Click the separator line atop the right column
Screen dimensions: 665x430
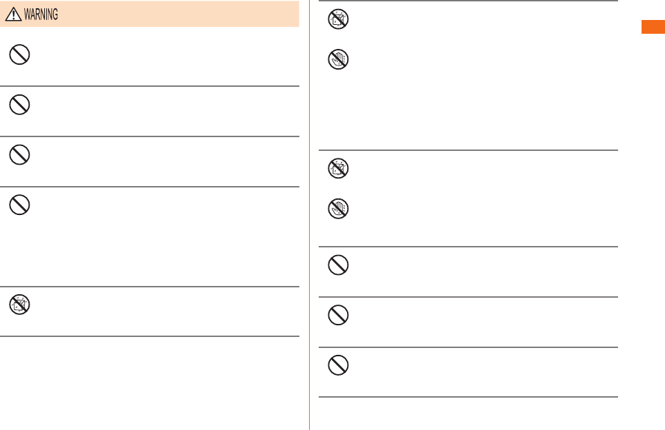[x=469, y=1]
